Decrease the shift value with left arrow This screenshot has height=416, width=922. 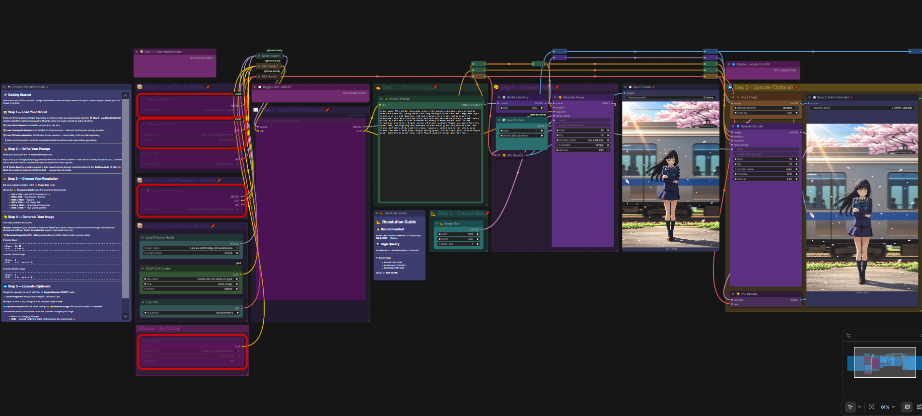pos(501,108)
